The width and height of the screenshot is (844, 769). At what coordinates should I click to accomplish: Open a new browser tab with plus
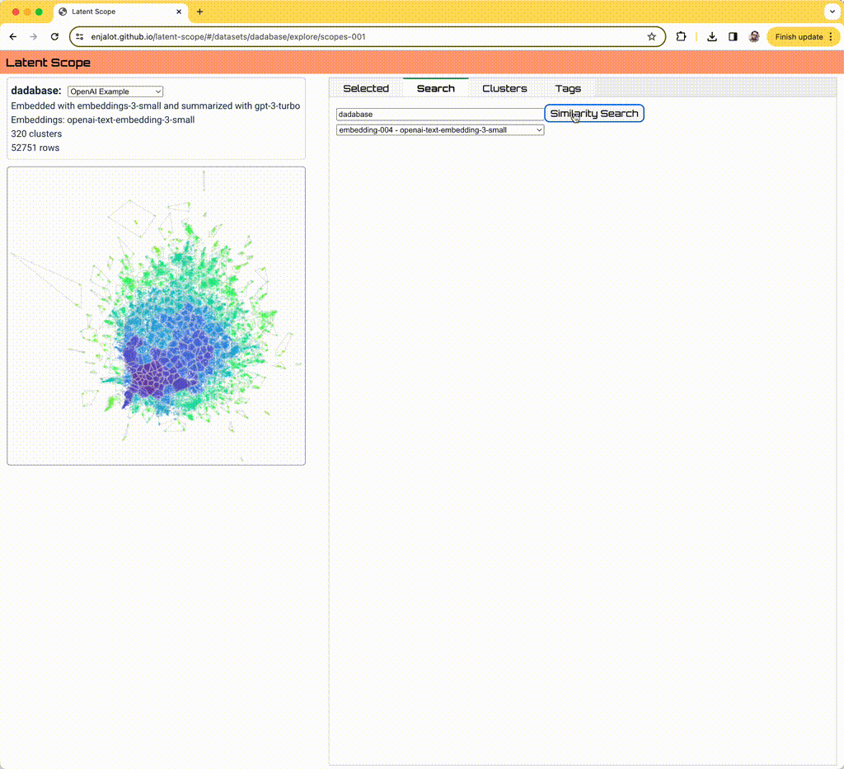(199, 12)
